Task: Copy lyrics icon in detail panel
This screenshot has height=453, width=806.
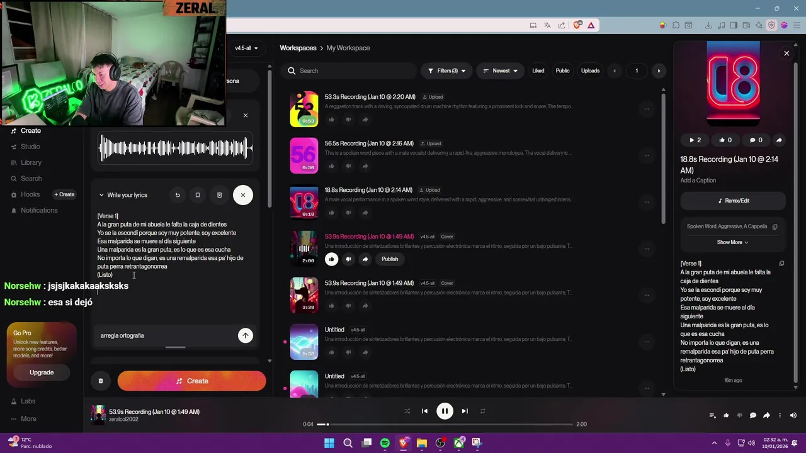Action: pyautogui.click(x=781, y=264)
